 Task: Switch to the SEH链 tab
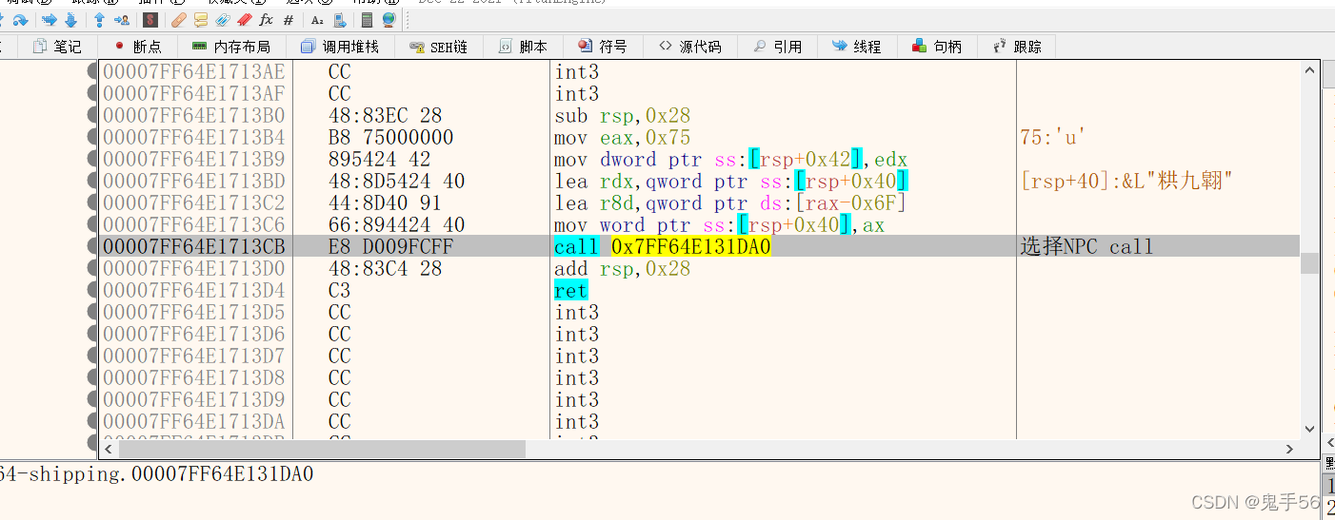438,46
